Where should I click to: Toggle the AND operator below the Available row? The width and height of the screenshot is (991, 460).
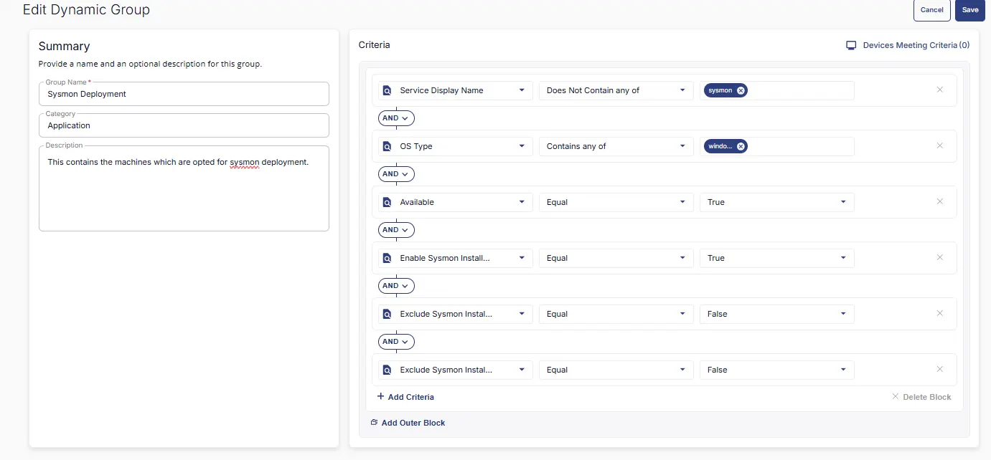point(396,230)
